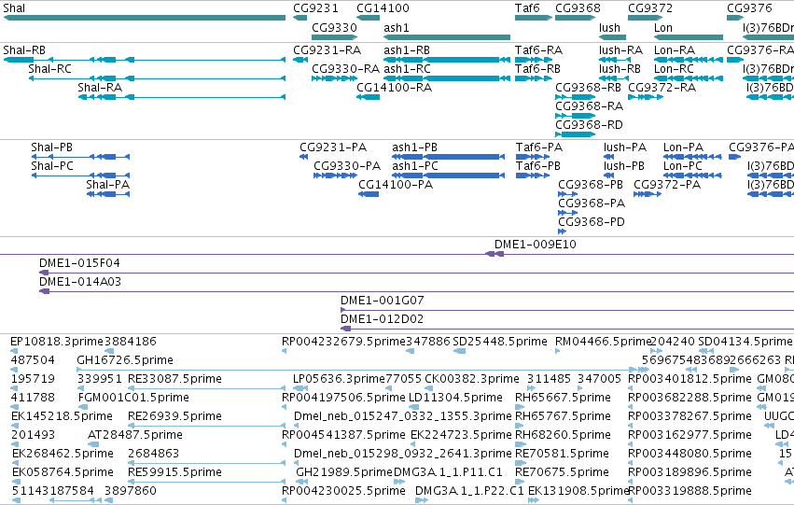The image size is (794, 505).
Task: Select the CG9231-PA protein
Action: (304, 157)
